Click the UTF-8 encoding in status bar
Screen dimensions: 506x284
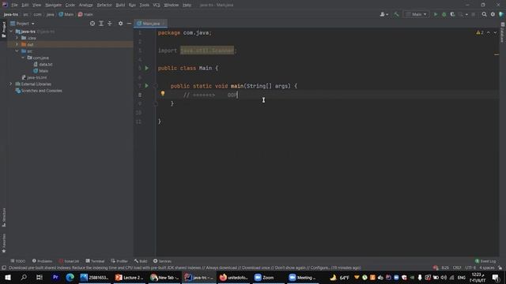click(470, 267)
